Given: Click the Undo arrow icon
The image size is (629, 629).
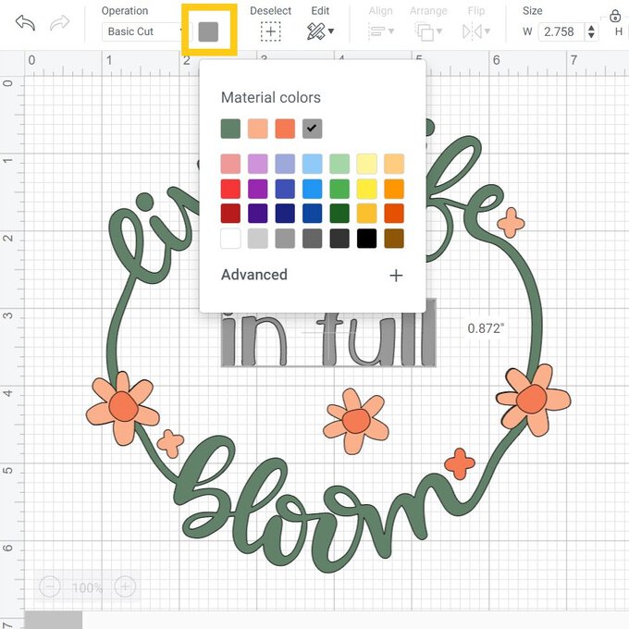Looking at the screenshot, I should pyautogui.click(x=25, y=22).
